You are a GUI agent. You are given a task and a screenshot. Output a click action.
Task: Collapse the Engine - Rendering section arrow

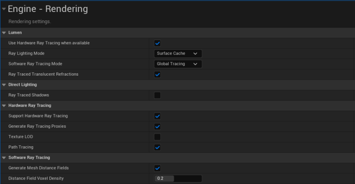4,9
